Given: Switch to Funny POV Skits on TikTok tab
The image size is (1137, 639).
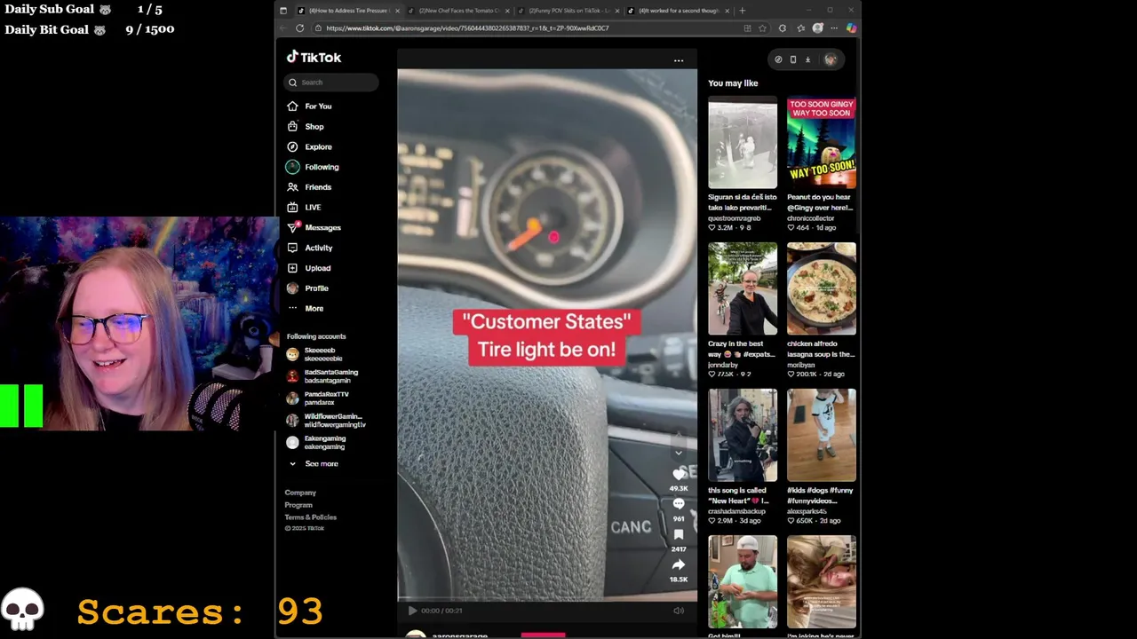Looking at the screenshot, I should pos(568,11).
